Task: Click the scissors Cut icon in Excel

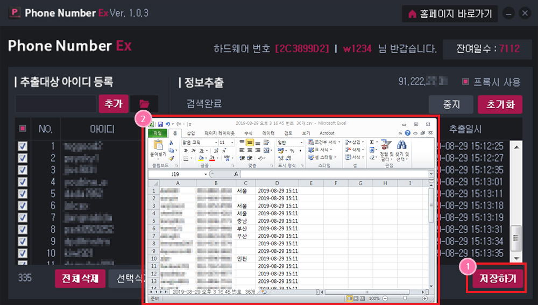Action: [x=171, y=143]
